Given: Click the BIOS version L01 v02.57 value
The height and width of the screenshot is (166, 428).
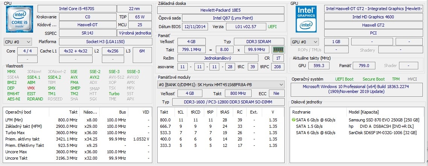Looking at the screenshot, I should pos(246,27).
